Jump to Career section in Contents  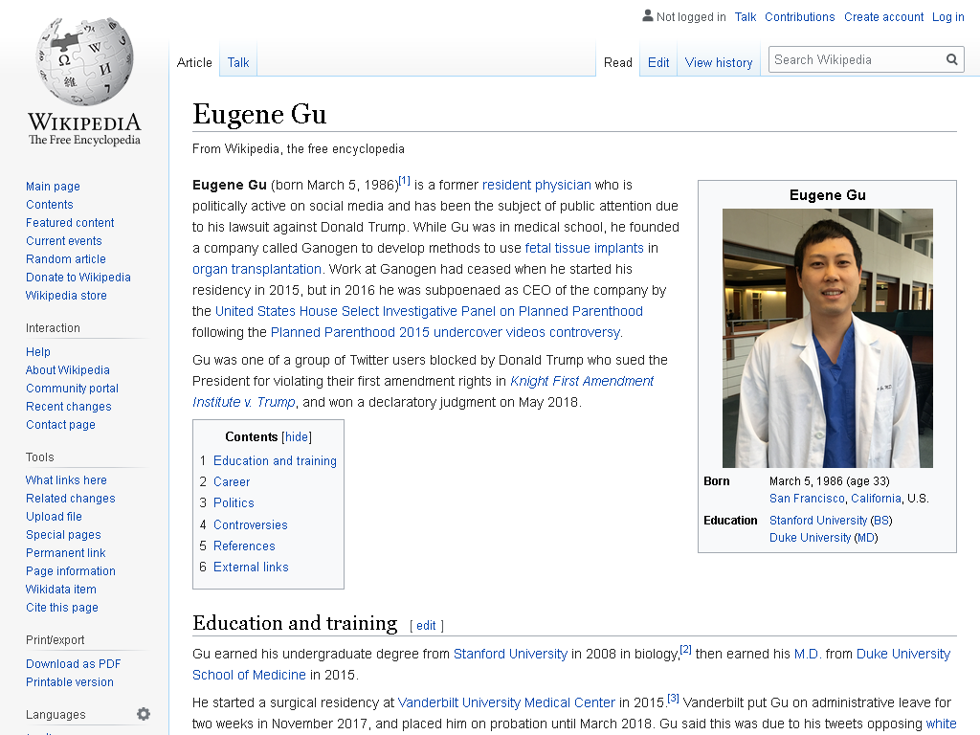click(232, 482)
